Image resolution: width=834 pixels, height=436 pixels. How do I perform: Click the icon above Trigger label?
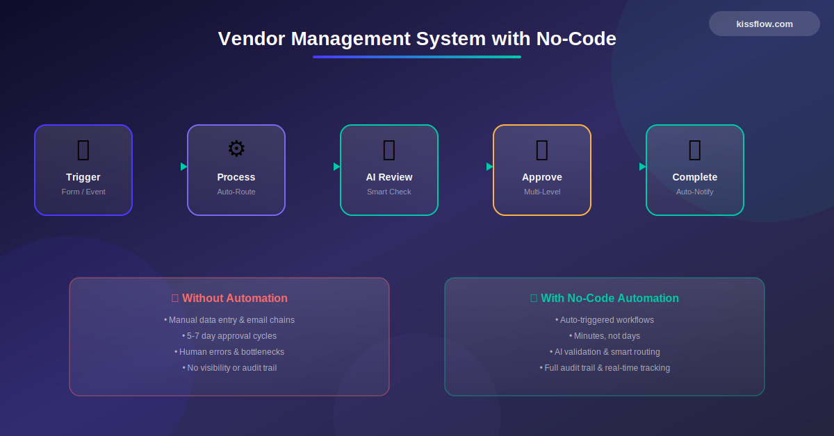pyautogui.click(x=83, y=149)
